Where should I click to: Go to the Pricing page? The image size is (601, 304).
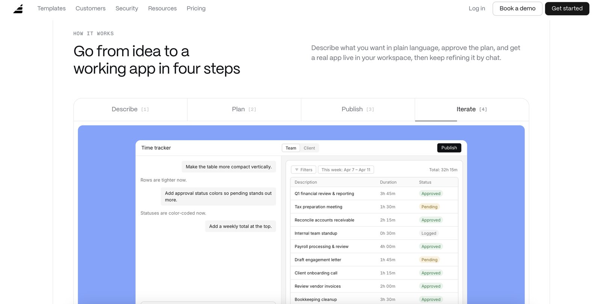(196, 8)
